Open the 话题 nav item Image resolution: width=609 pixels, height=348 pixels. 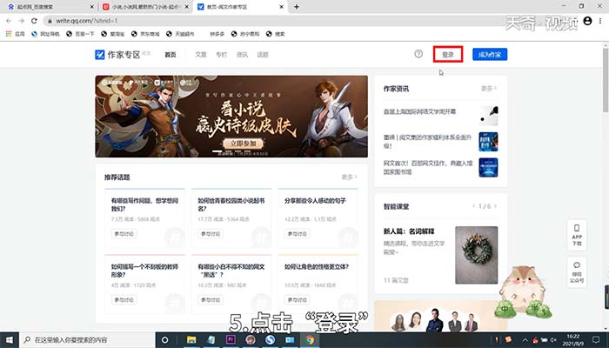[x=263, y=55]
